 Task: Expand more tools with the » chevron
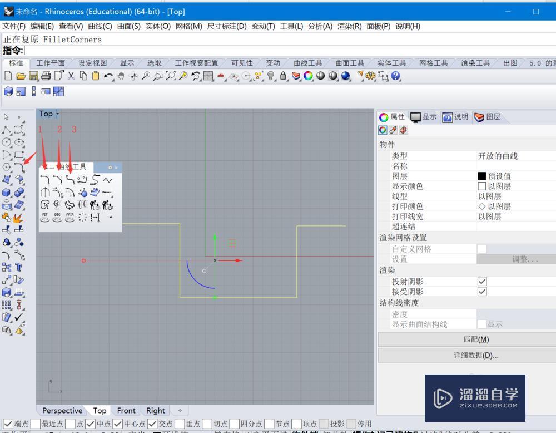[x=111, y=217]
